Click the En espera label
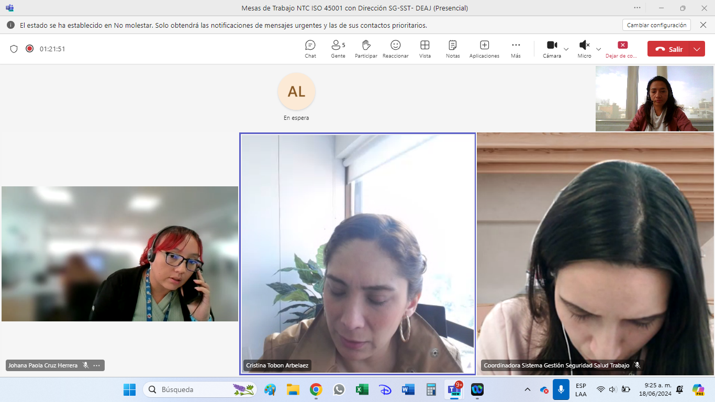Screen dimensions: 715x402 296,118
